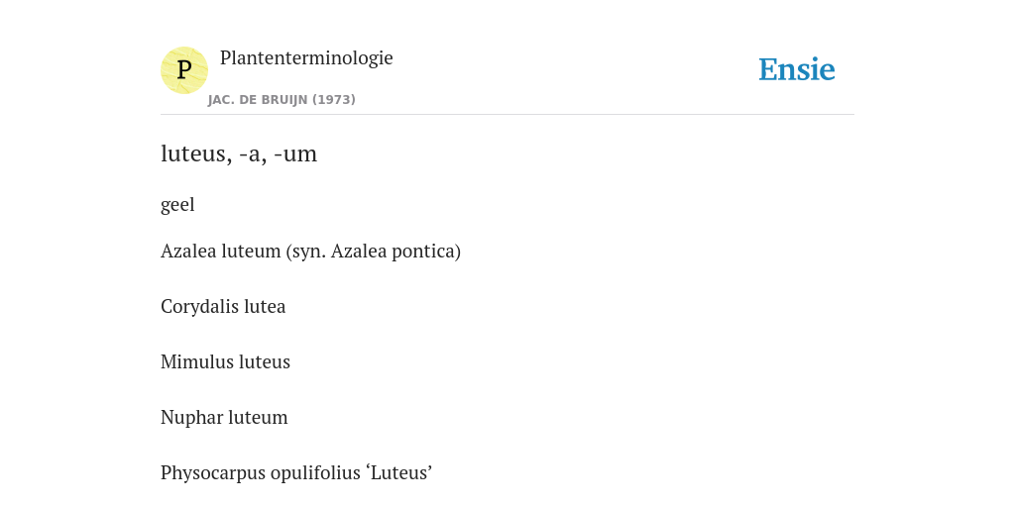Viewport: 1015px width, 507px height.
Task: Click the letter P inside the yellow circle
Action: [x=183, y=70]
